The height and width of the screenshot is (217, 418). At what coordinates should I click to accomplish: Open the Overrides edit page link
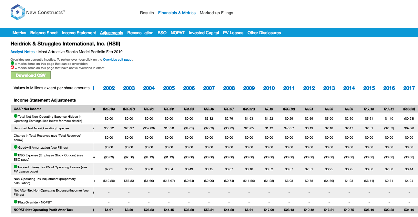[x=117, y=60]
